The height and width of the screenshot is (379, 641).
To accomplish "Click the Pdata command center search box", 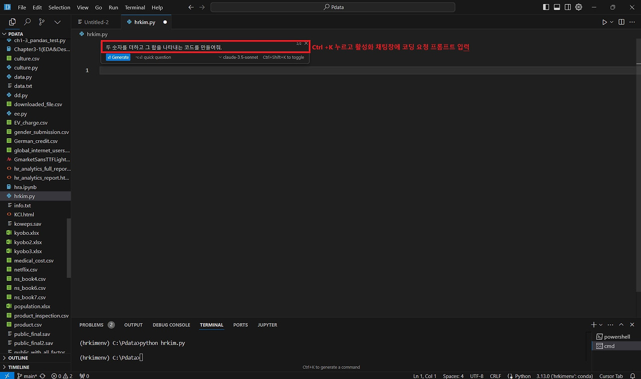I will [333, 8].
